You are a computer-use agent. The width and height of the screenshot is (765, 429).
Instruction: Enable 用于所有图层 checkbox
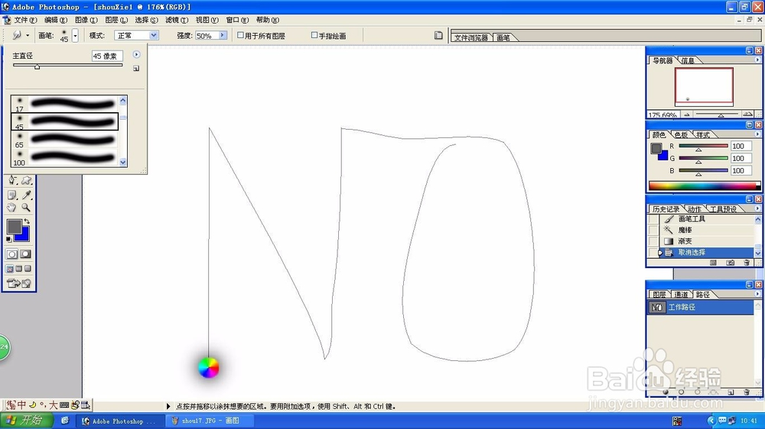(x=240, y=35)
